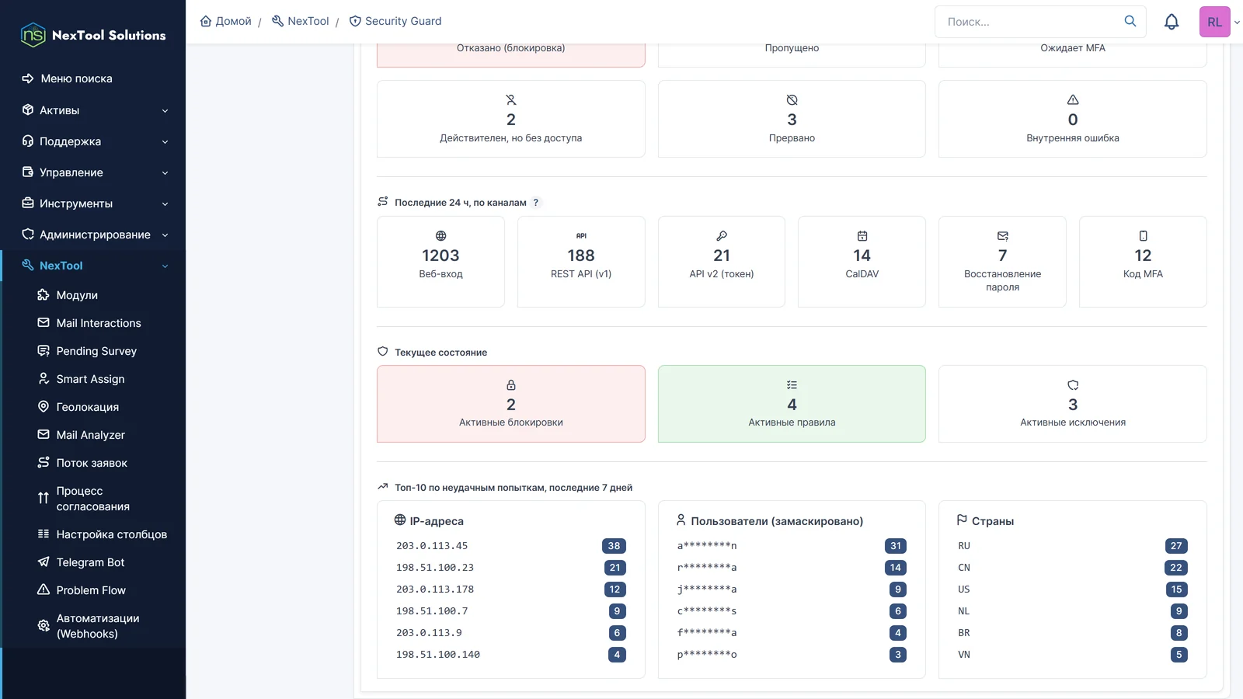The height and width of the screenshot is (699, 1243).
Task: Expand the Поддержка menu chevron
Action: [165, 142]
